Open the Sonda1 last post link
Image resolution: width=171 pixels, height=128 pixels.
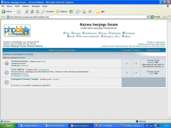(56, 79)
